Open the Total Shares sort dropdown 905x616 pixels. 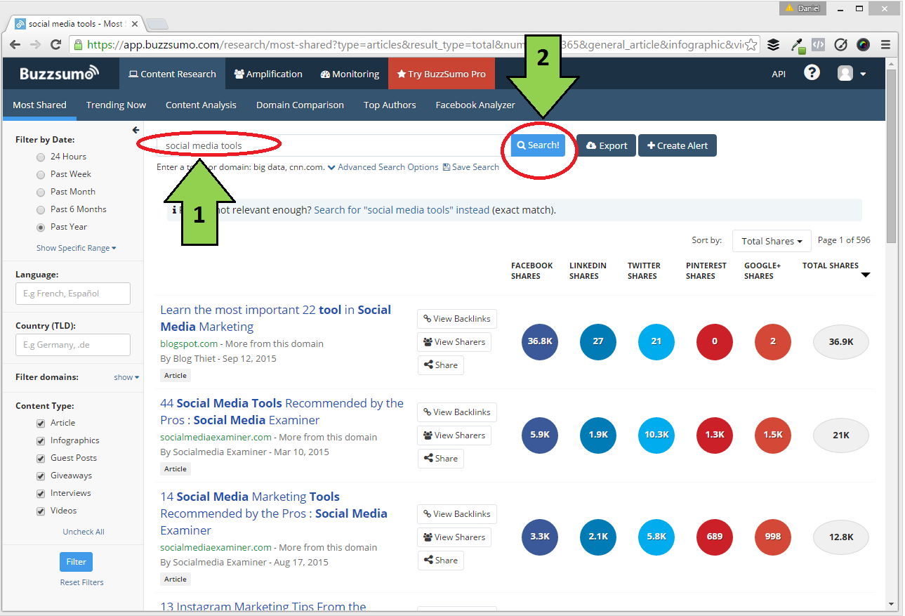[771, 241]
